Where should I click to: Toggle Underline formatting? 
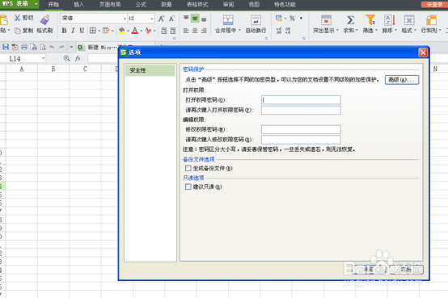(x=82, y=31)
